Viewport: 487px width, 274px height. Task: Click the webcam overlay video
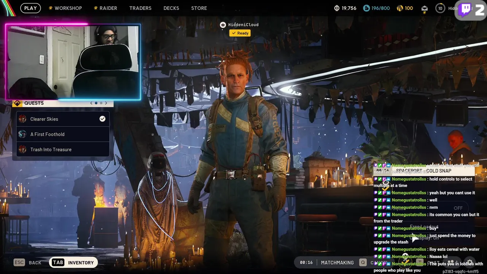tap(73, 62)
